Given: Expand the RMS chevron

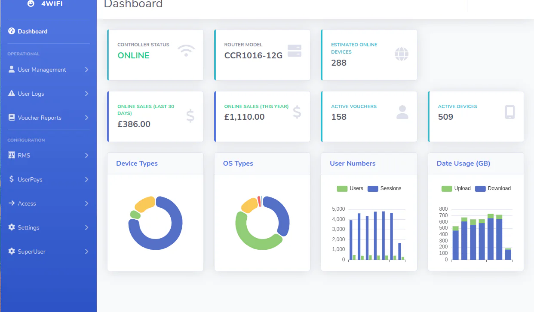Looking at the screenshot, I should point(86,155).
